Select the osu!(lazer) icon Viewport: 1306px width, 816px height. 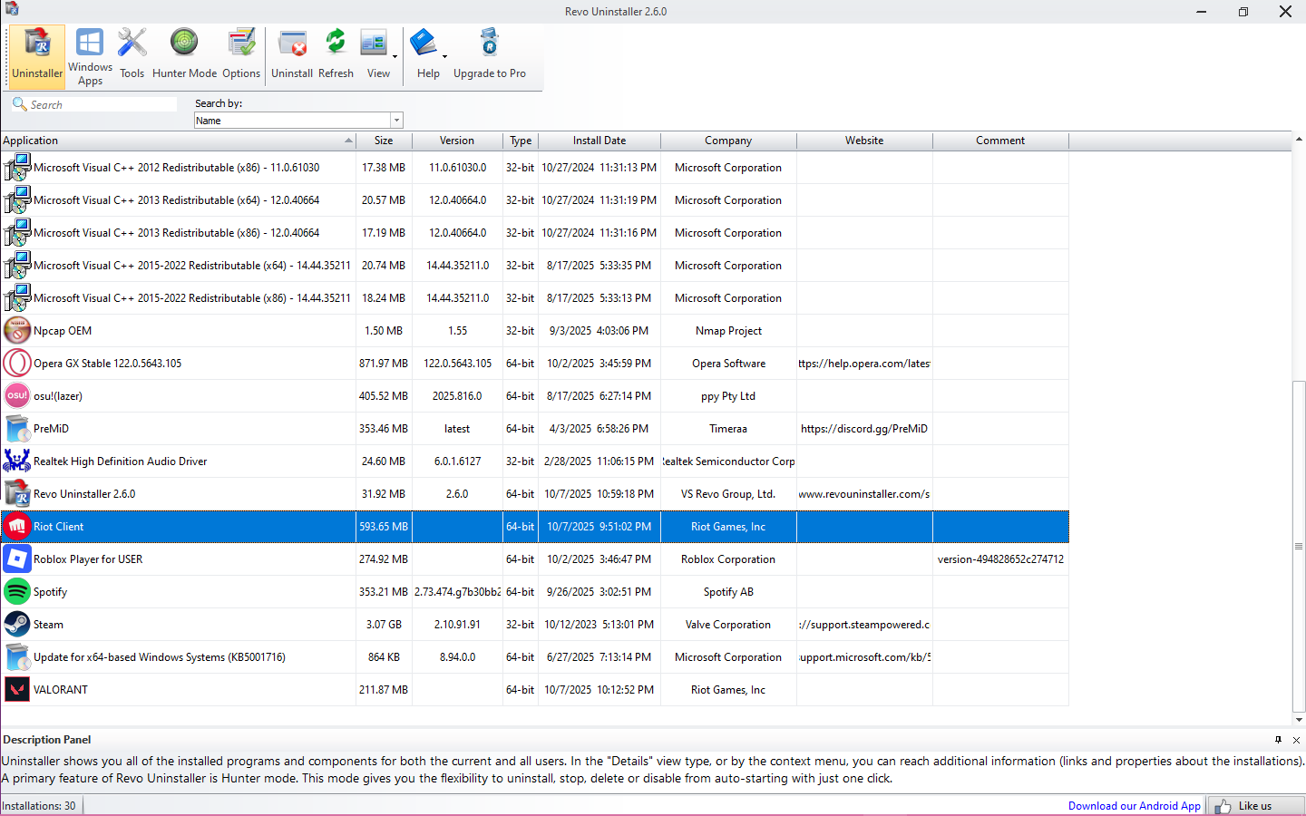[17, 396]
